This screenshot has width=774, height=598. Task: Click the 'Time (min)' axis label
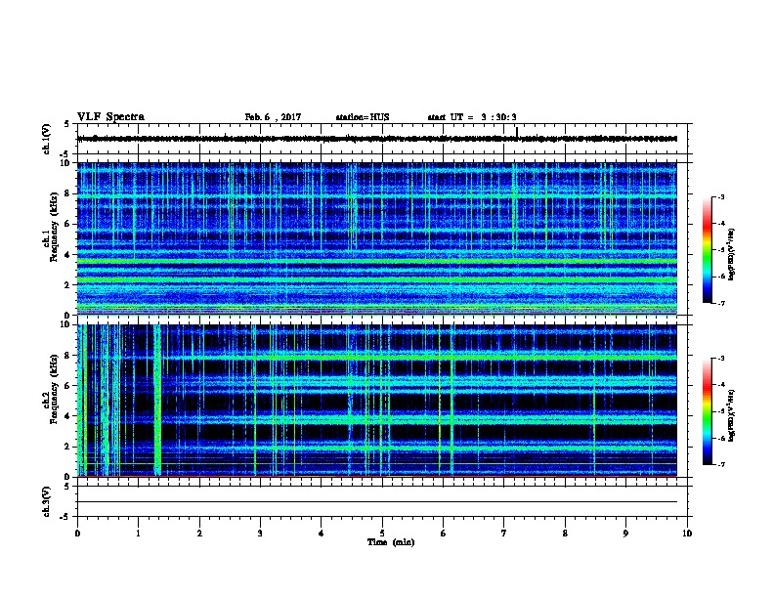click(x=391, y=541)
